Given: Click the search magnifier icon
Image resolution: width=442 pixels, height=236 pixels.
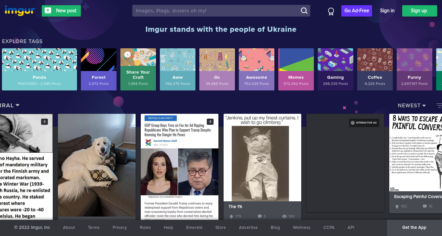Looking at the screenshot, I should pyautogui.click(x=304, y=11).
